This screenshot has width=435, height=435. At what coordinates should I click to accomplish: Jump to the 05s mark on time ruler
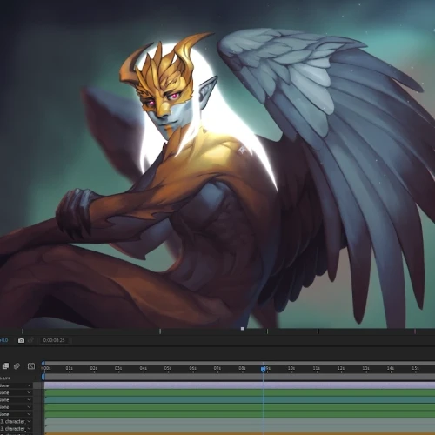168,368
